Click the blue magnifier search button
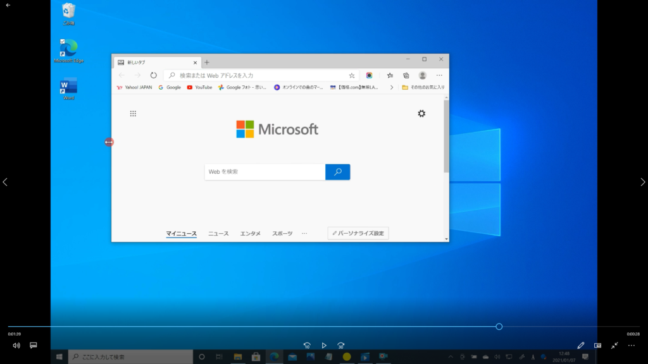 337,172
